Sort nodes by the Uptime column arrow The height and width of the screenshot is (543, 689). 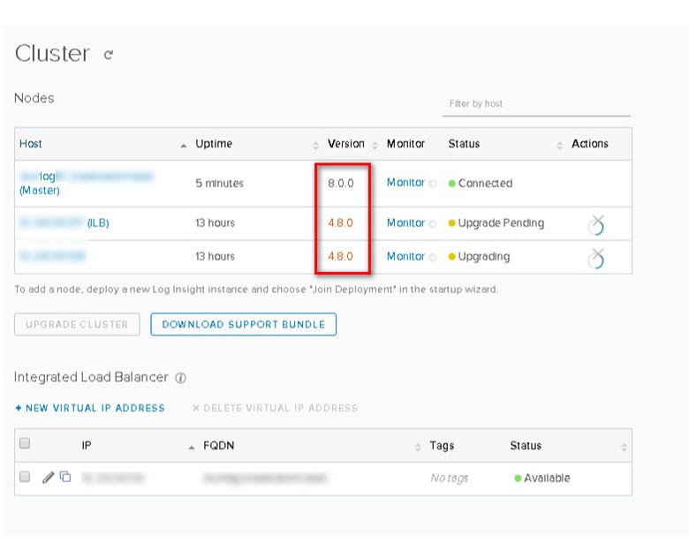pyautogui.click(x=184, y=145)
